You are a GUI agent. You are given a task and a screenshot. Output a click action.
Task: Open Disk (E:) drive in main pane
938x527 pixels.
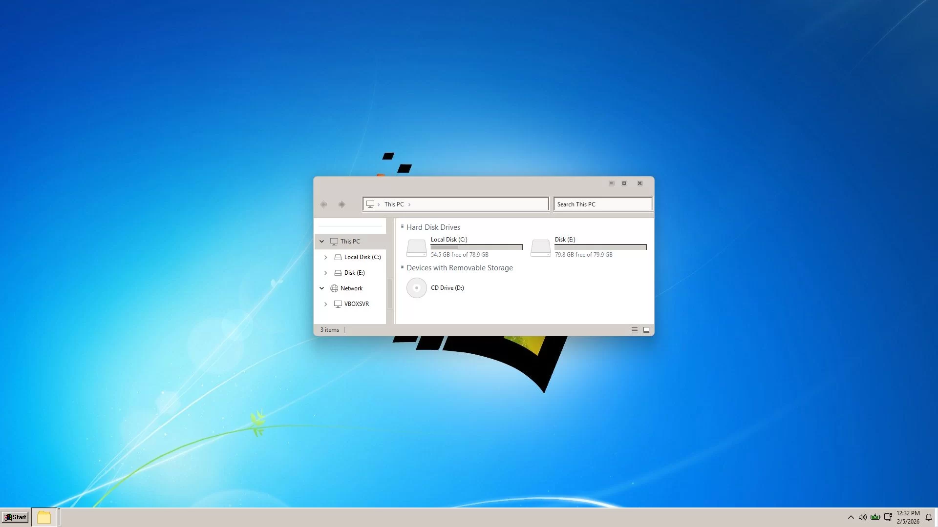pyautogui.click(x=541, y=247)
